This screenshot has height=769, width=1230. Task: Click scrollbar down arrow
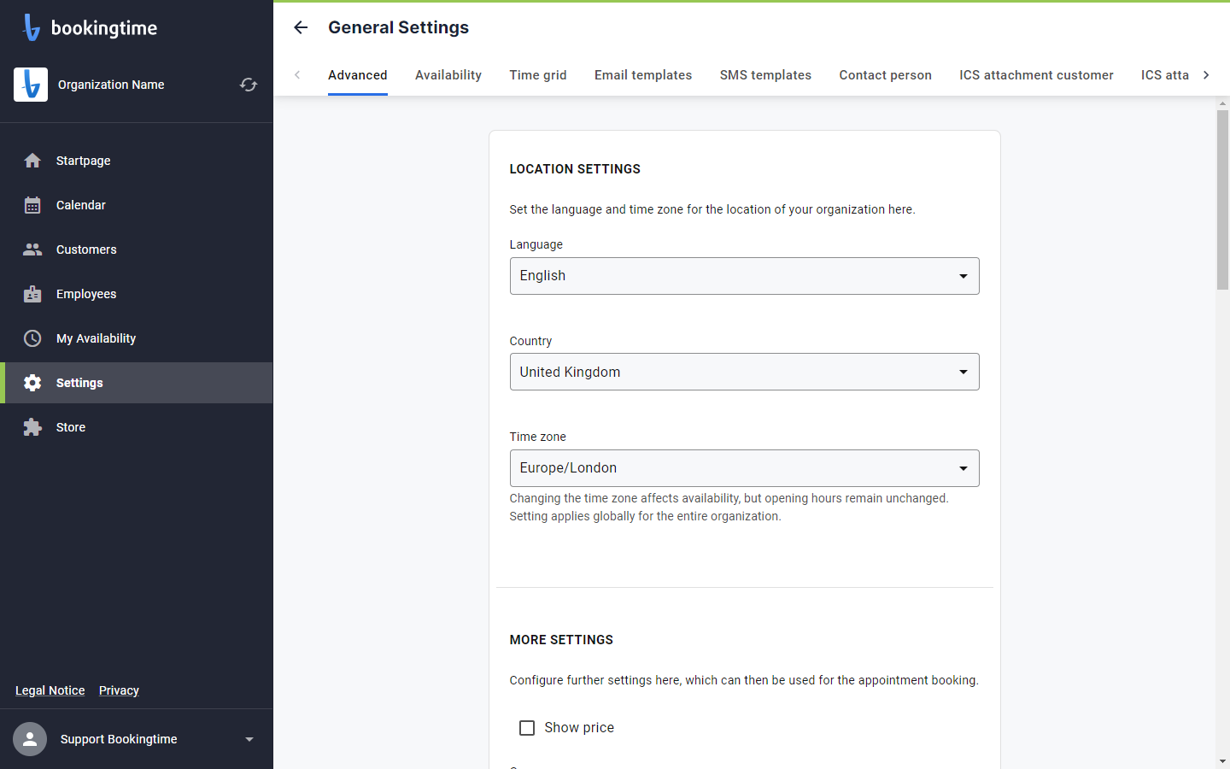(1222, 760)
